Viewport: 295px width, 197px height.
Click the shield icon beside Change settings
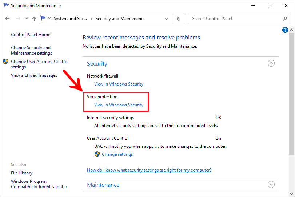[97, 154]
